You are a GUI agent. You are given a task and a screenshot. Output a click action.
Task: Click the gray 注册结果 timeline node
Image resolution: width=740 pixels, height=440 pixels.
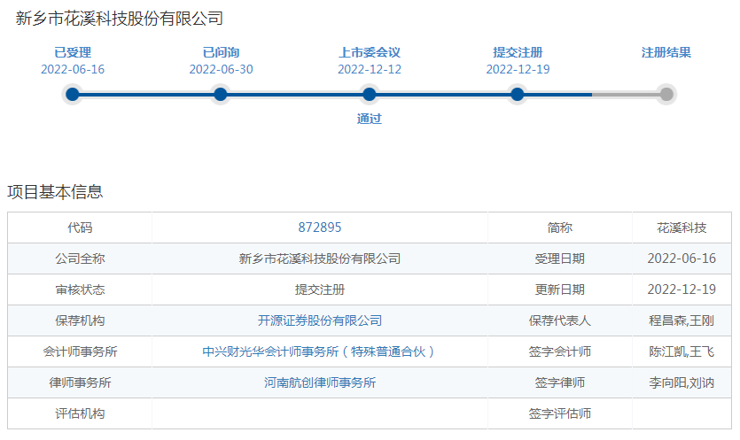click(x=666, y=95)
